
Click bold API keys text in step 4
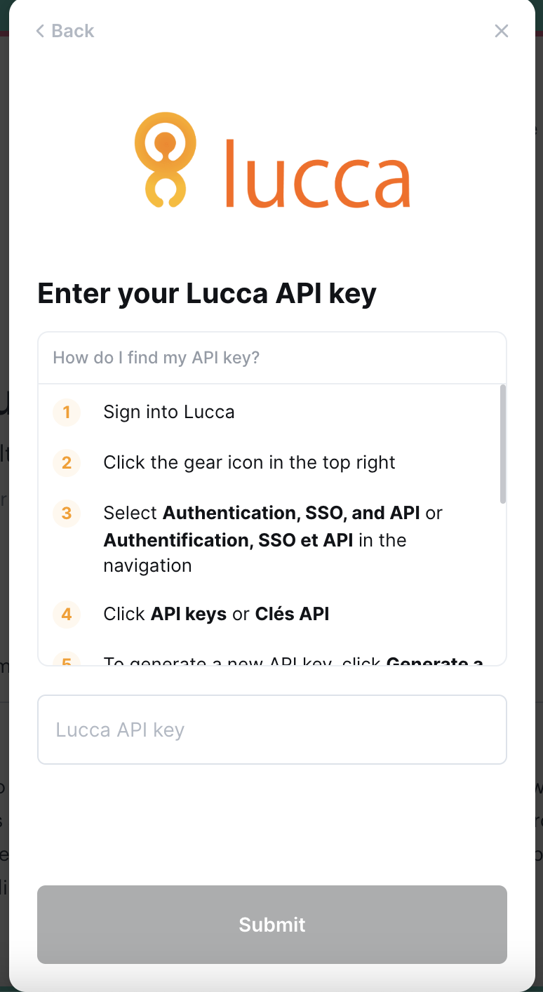[x=189, y=614]
